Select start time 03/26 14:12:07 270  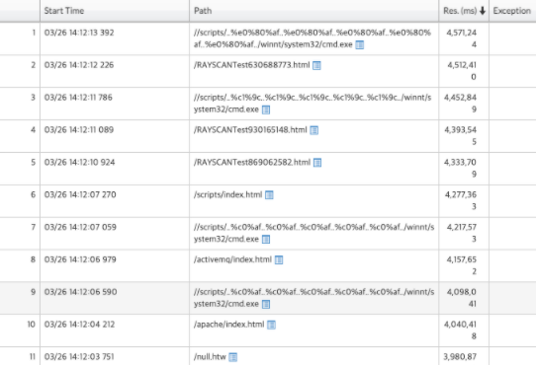point(80,194)
